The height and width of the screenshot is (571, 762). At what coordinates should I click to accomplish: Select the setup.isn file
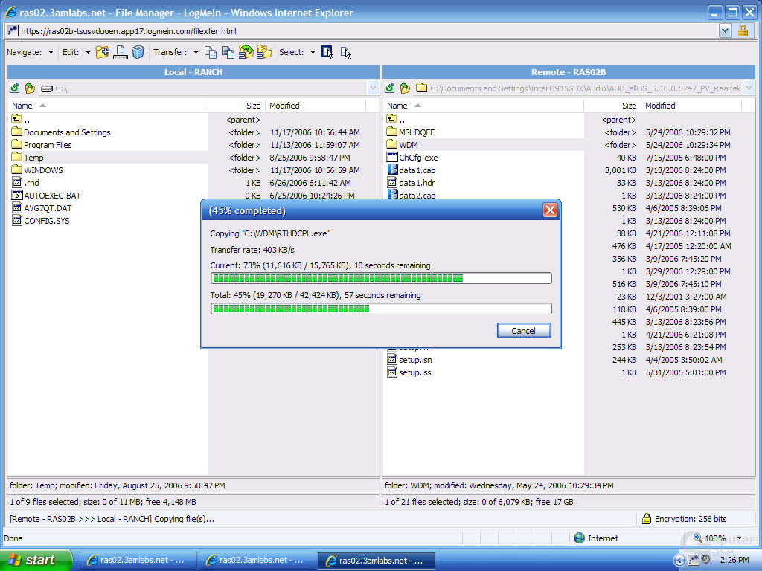(x=415, y=360)
